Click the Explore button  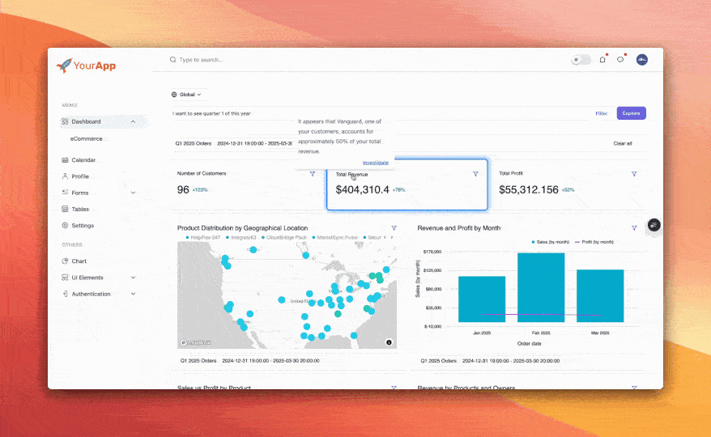click(631, 113)
